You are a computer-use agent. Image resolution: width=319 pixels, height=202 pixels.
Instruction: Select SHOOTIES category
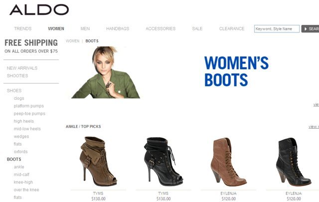(x=17, y=76)
